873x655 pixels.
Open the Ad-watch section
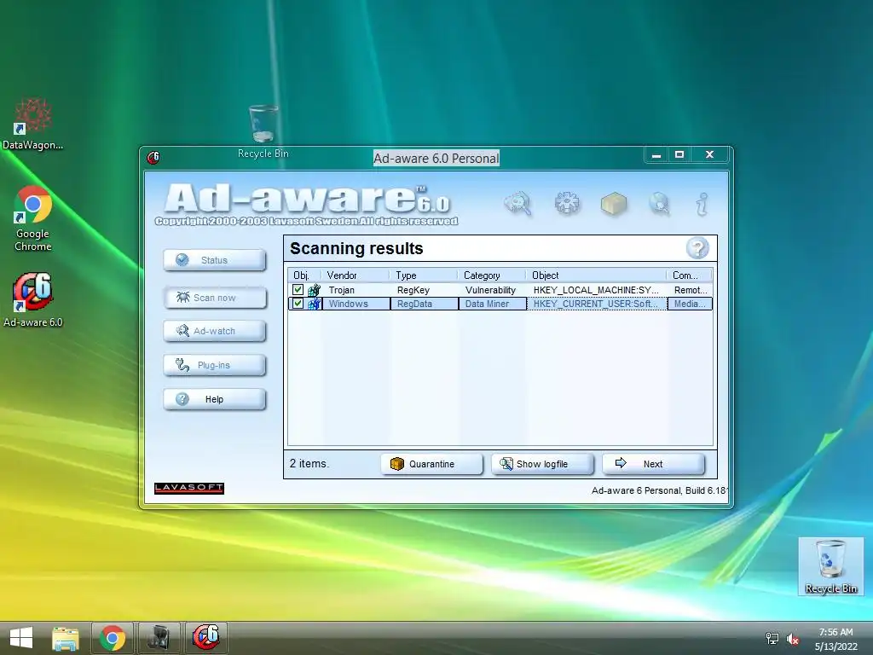click(215, 331)
